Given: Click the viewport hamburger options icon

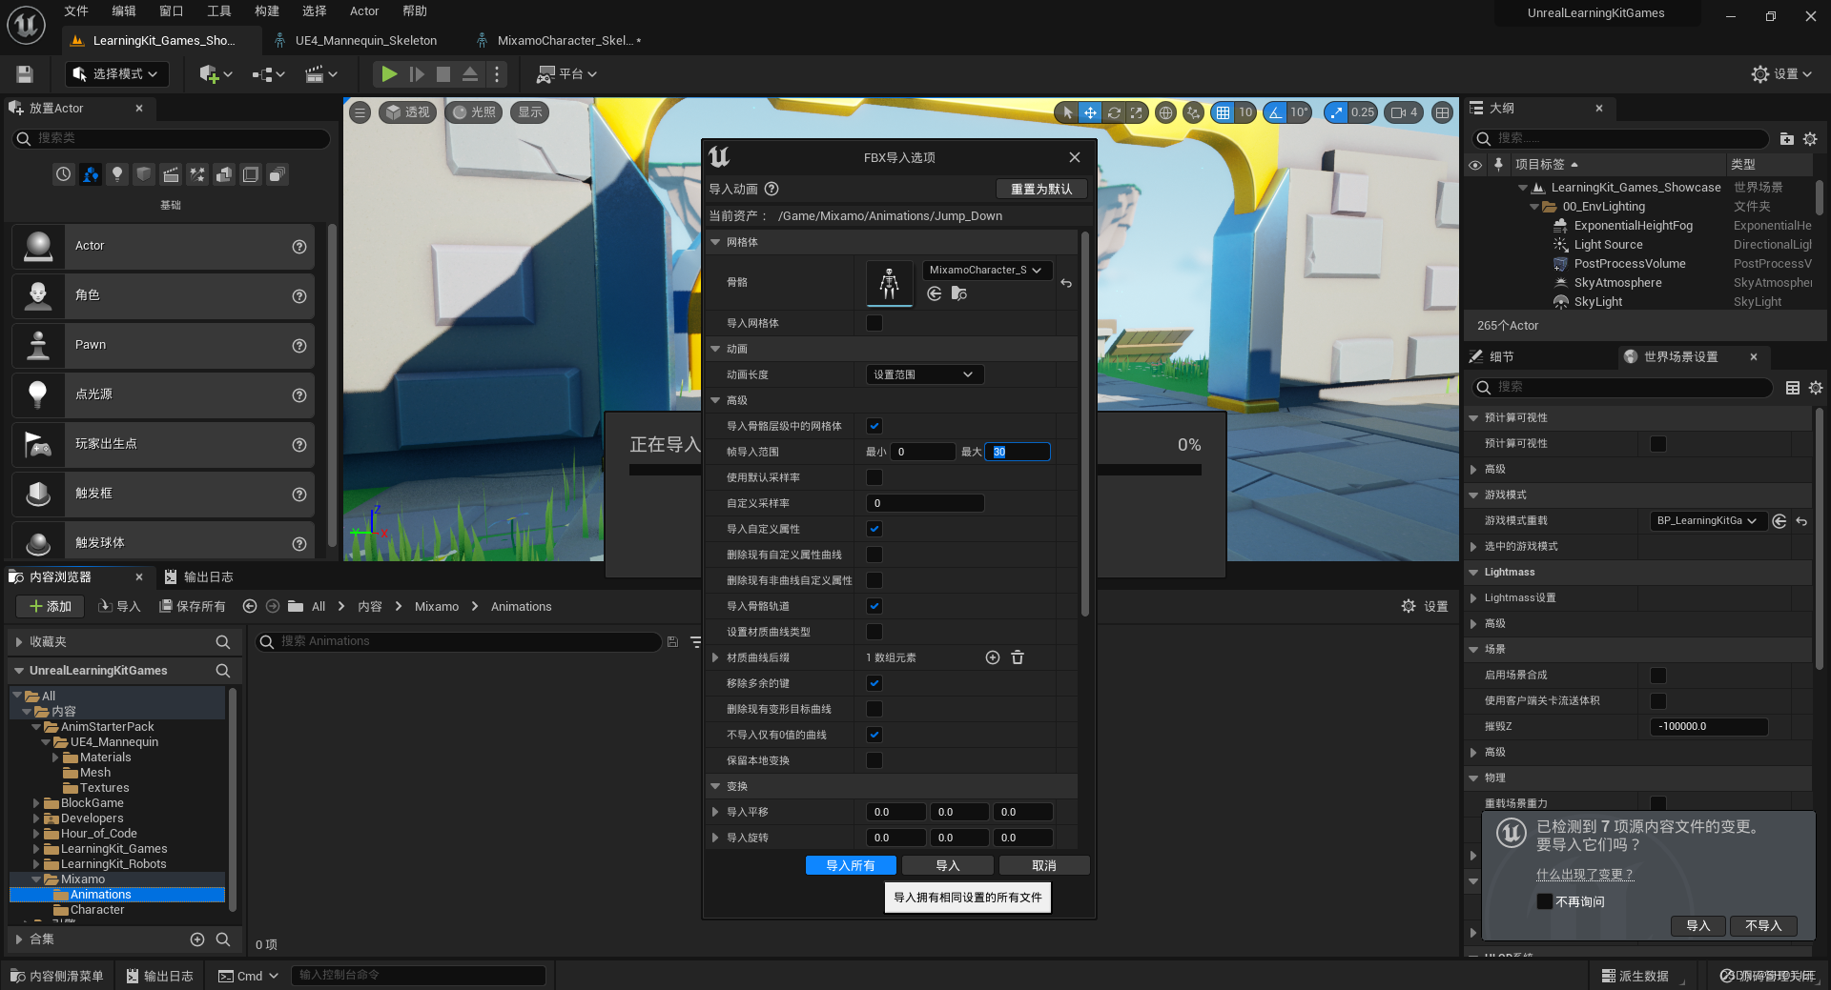Looking at the screenshot, I should click(x=360, y=112).
